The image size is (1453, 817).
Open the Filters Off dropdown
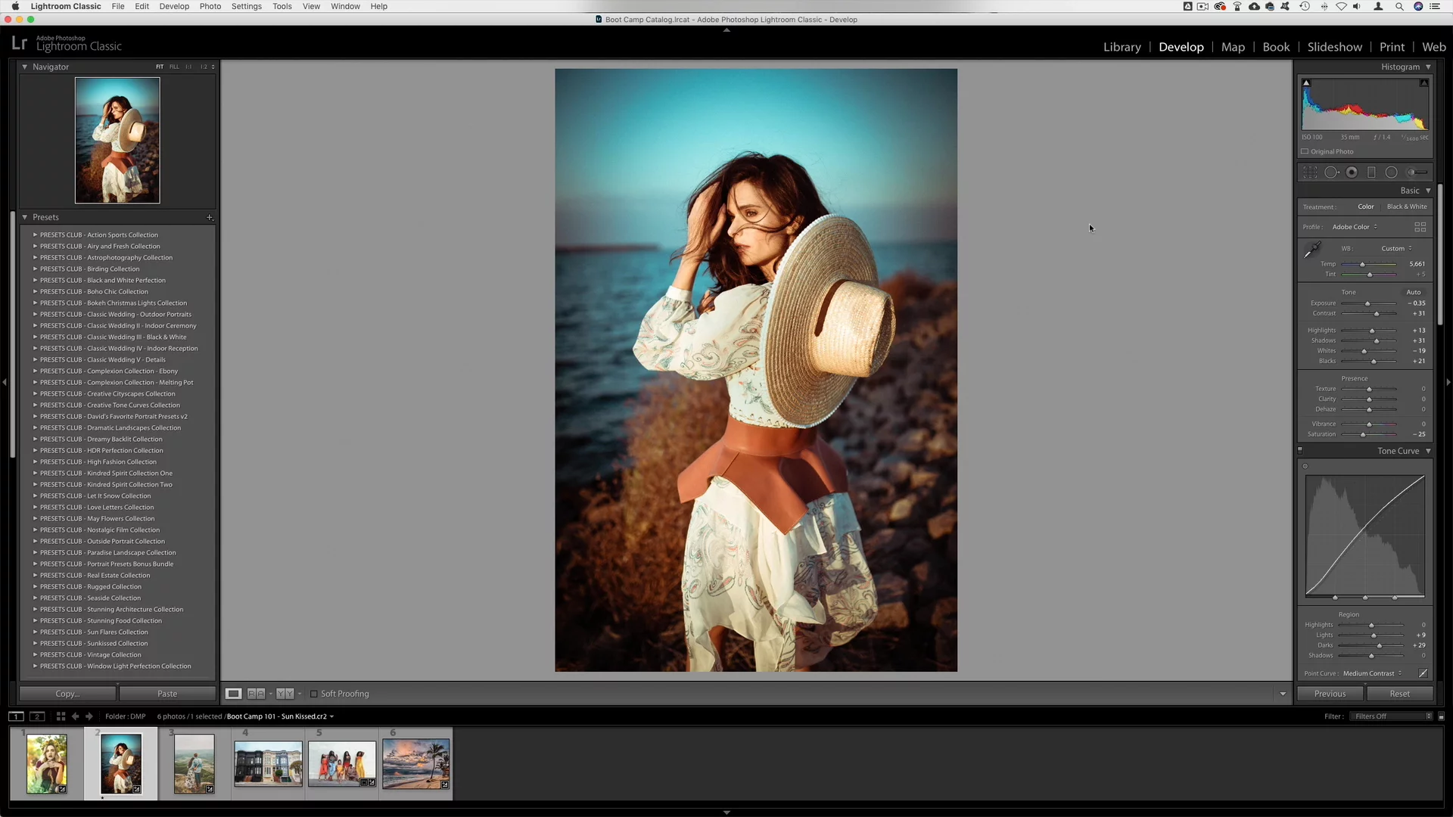click(1392, 716)
